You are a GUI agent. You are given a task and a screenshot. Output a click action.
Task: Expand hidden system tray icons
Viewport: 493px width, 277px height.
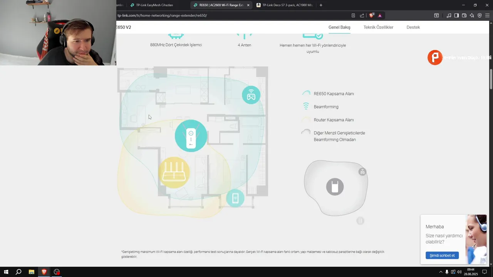(441, 272)
